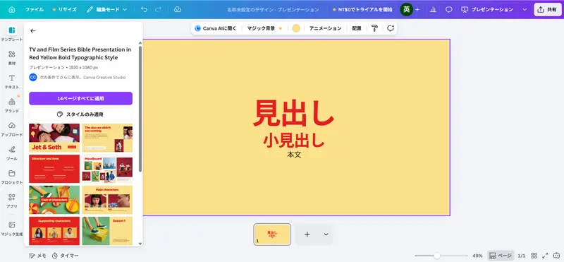Image resolution: width=564 pixels, height=262 pixels.
Task: Select the 見出し heading text
Action: (x=293, y=113)
